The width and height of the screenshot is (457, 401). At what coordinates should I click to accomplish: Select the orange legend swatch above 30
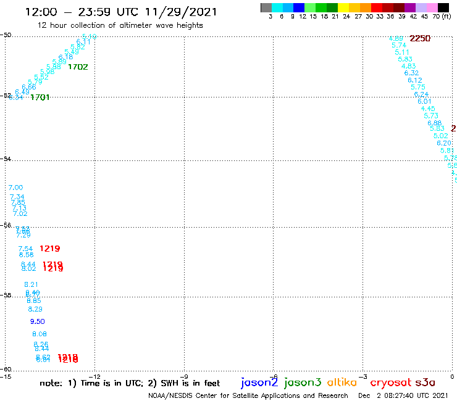pos(366,7)
